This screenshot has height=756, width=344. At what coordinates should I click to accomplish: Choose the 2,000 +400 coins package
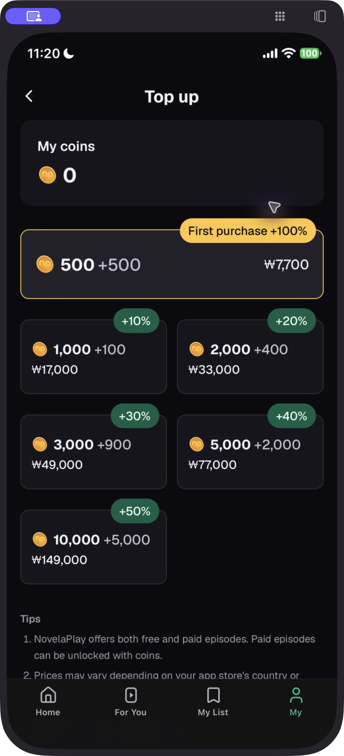(x=250, y=357)
